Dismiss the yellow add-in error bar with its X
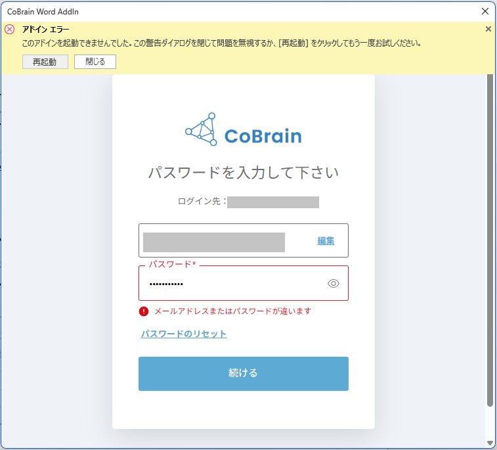497x450 pixels. [488, 29]
